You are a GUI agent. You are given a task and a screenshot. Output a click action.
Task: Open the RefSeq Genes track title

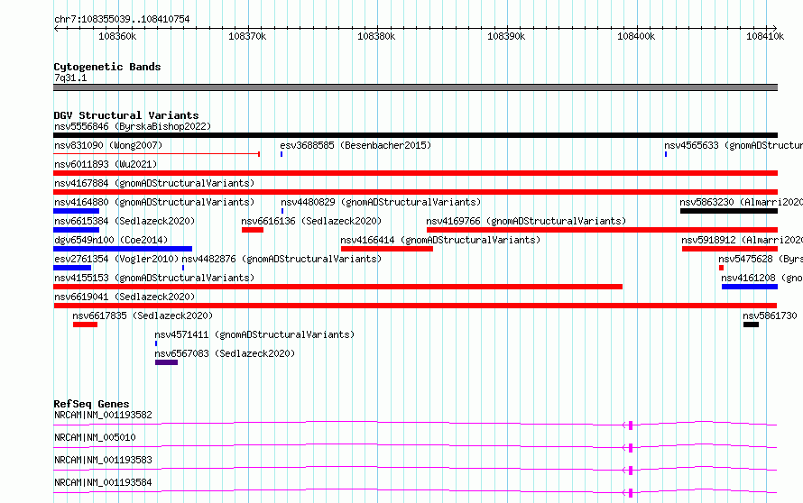tap(91, 404)
